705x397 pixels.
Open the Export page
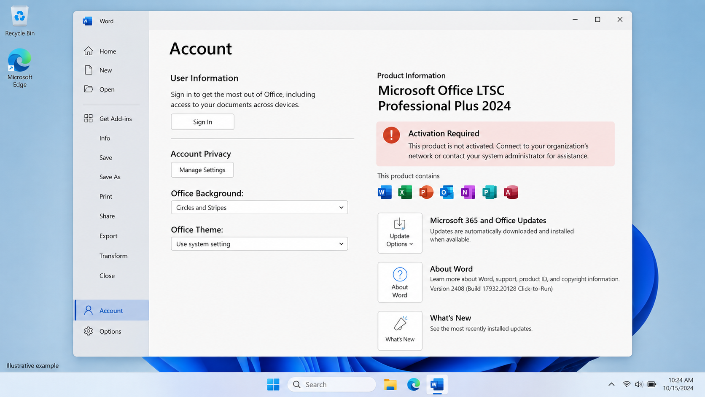(x=108, y=236)
